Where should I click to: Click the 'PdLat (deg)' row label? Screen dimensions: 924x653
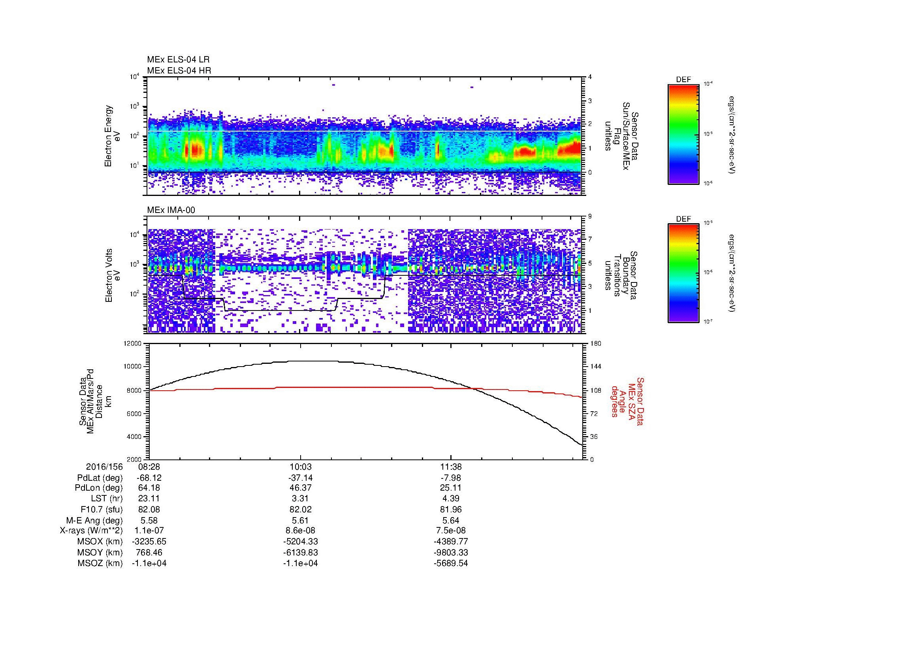coord(100,478)
